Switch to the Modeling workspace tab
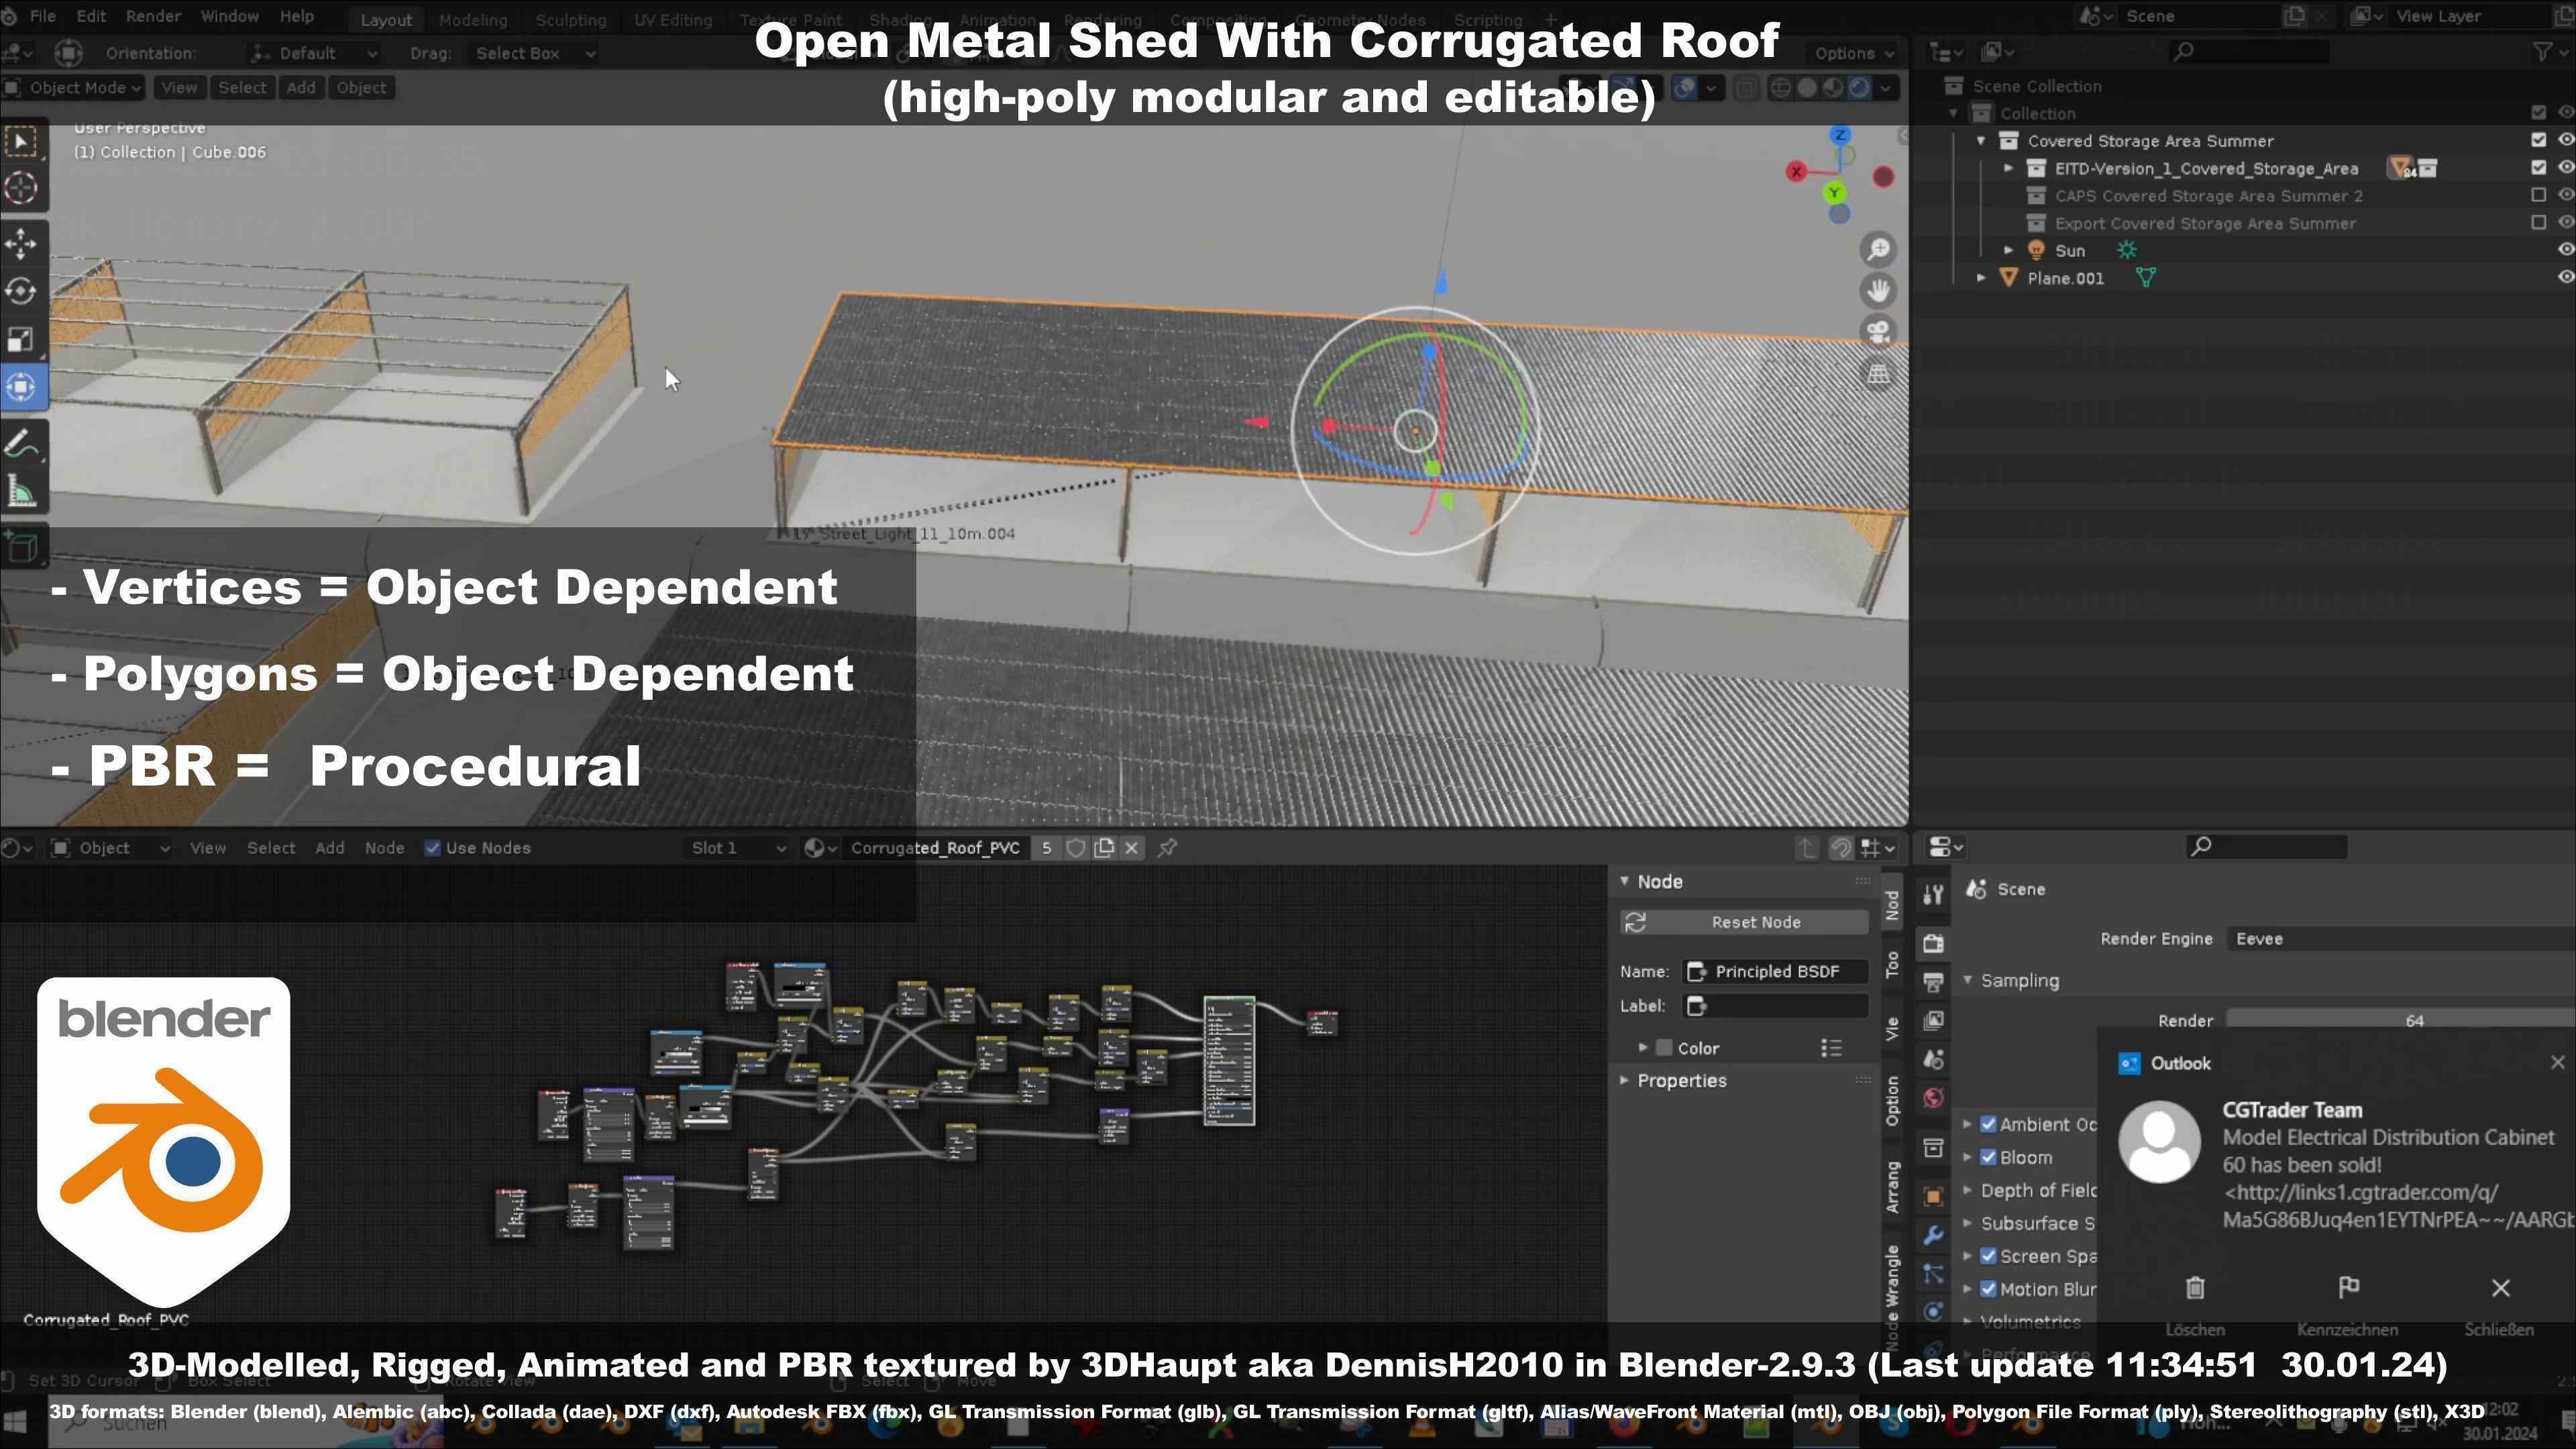This screenshot has width=2576, height=1449. click(473, 20)
